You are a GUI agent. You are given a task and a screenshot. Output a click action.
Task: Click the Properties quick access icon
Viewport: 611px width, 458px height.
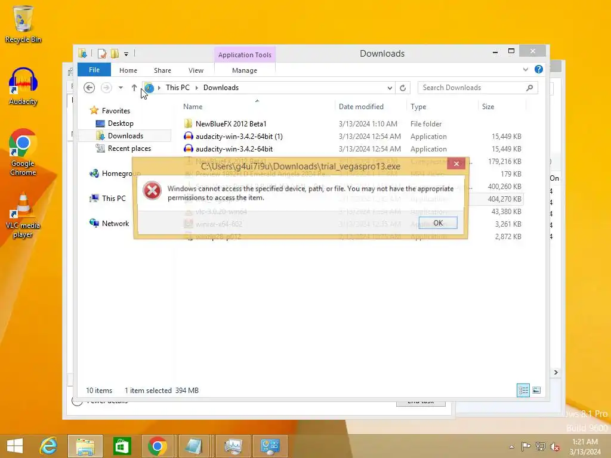101,53
